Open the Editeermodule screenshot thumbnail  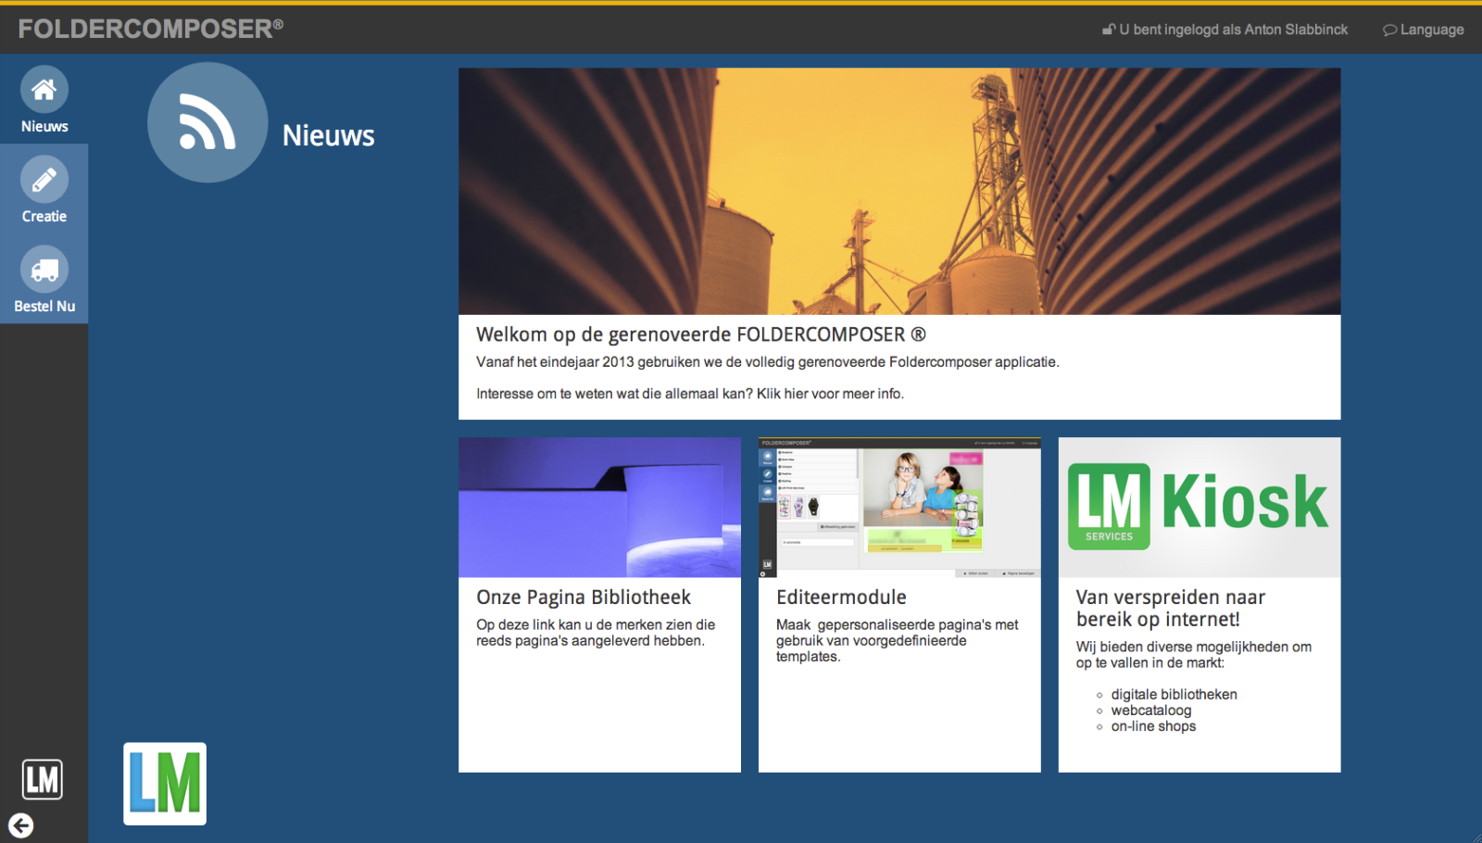coord(899,508)
